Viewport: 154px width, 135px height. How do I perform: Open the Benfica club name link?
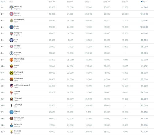click(x=18, y=131)
